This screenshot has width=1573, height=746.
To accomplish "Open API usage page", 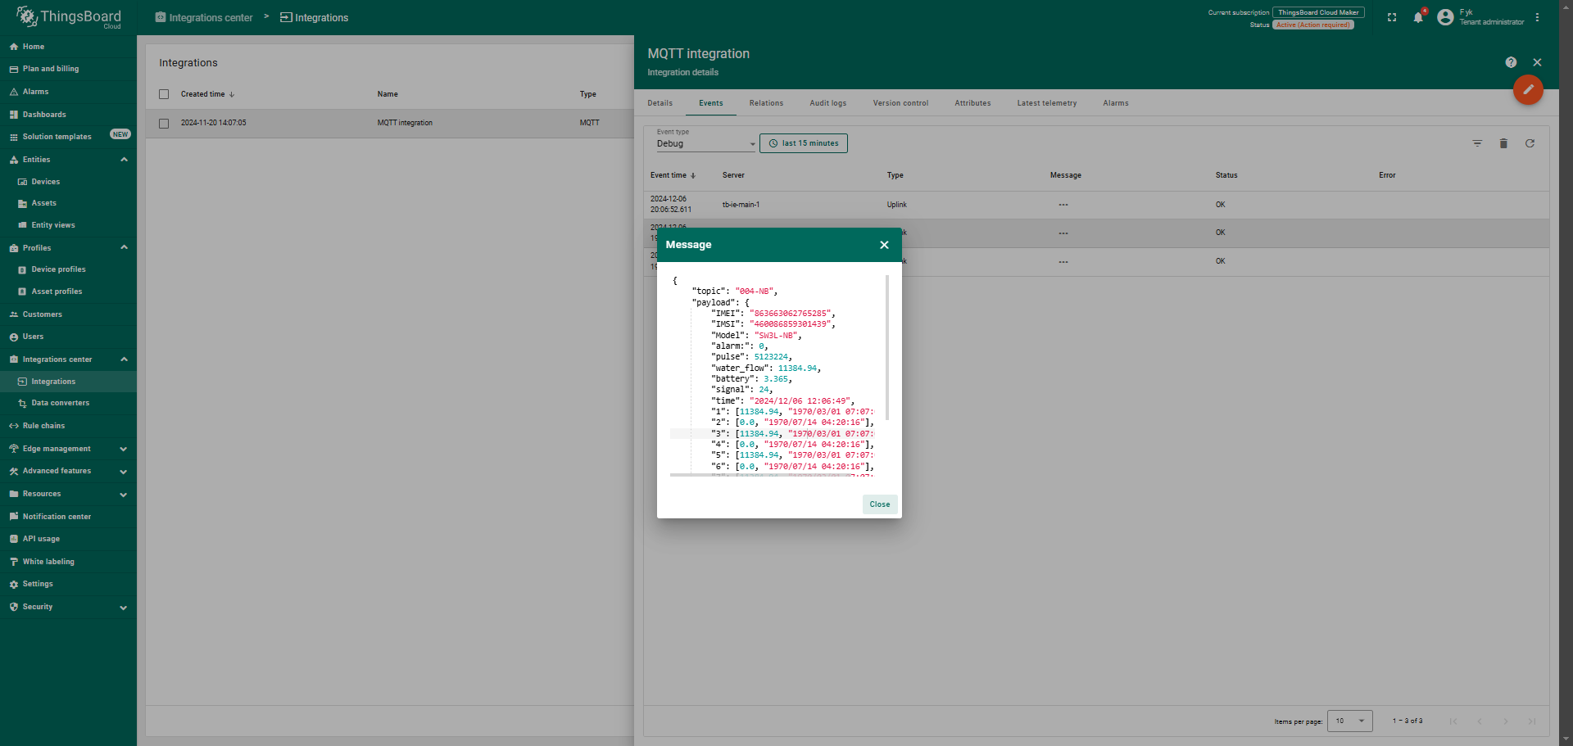I will point(68,539).
